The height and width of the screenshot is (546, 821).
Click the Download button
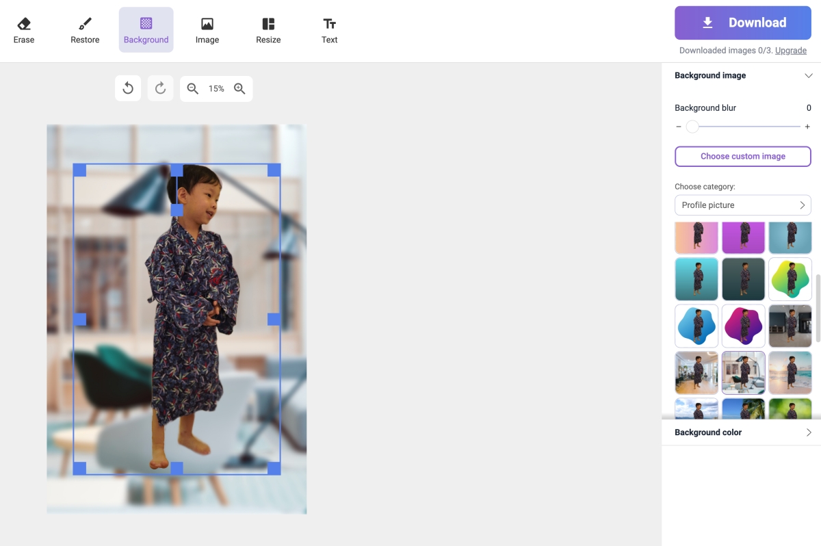pos(742,23)
